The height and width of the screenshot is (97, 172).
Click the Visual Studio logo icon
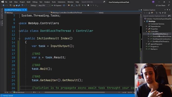(2, 2)
